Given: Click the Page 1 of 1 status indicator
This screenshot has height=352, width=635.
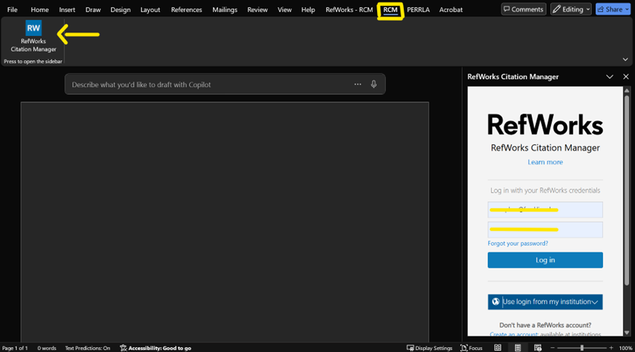Looking at the screenshot, I should [x=15, y=348].
